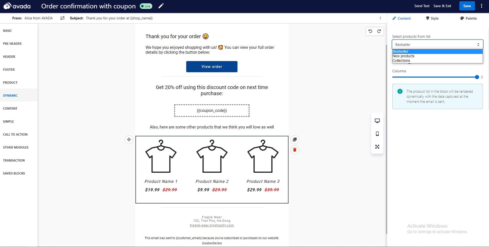Click the undo arrow icon
The image size is (489, 247).
click(370, 31)
